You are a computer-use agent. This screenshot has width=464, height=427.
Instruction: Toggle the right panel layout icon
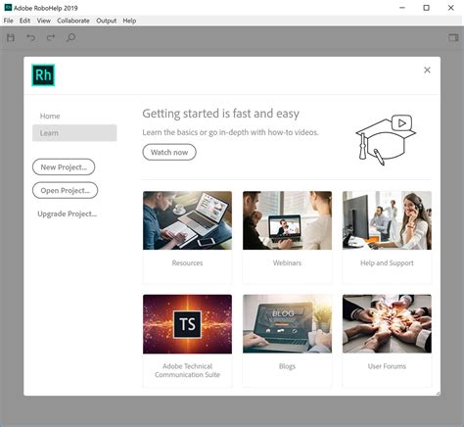pyautogui.click(x=453, y=37)
